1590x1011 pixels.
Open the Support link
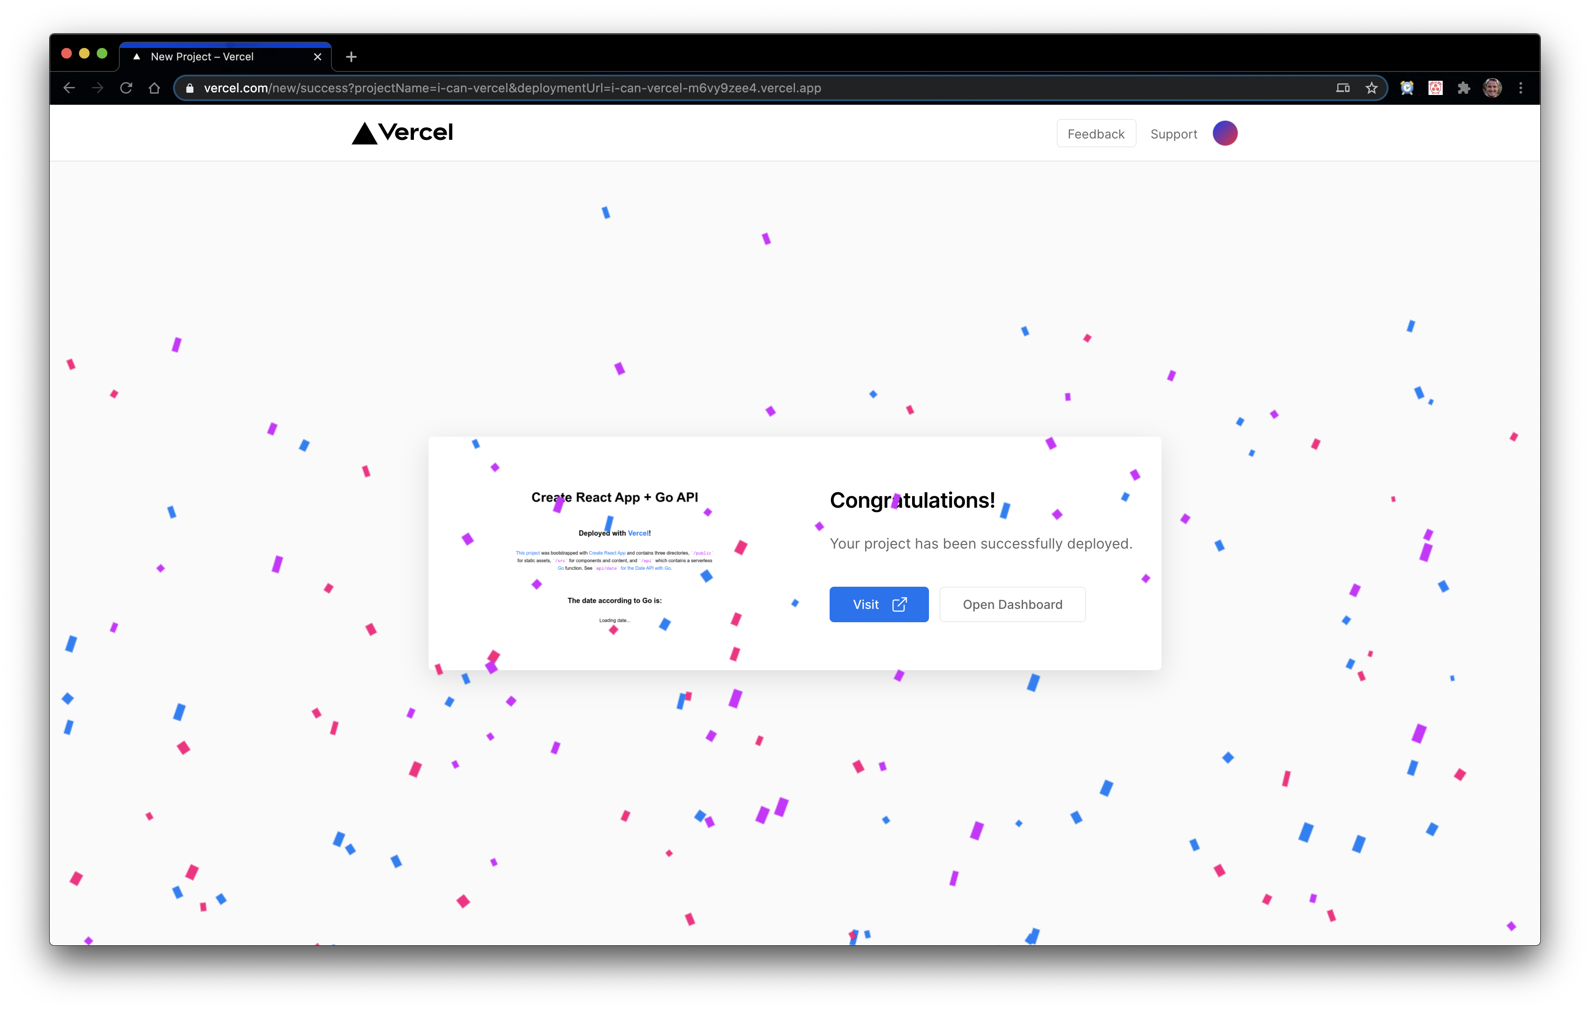pyautogui.click(x=1173, y=134)
